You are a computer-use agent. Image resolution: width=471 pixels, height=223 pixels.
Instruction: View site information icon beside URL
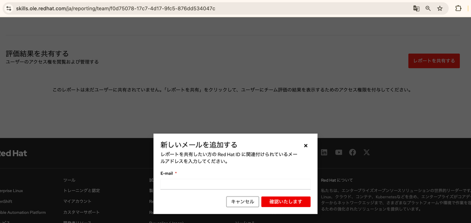[x=8, y=8]
